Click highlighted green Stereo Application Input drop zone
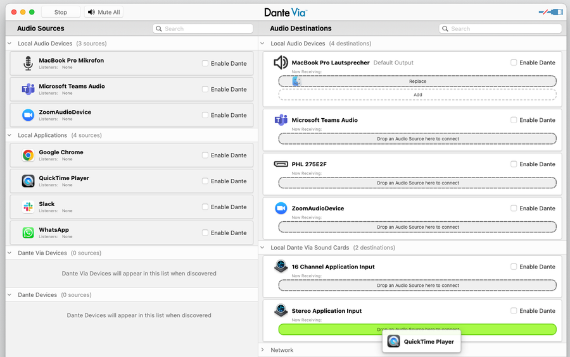 coord(417,329)
